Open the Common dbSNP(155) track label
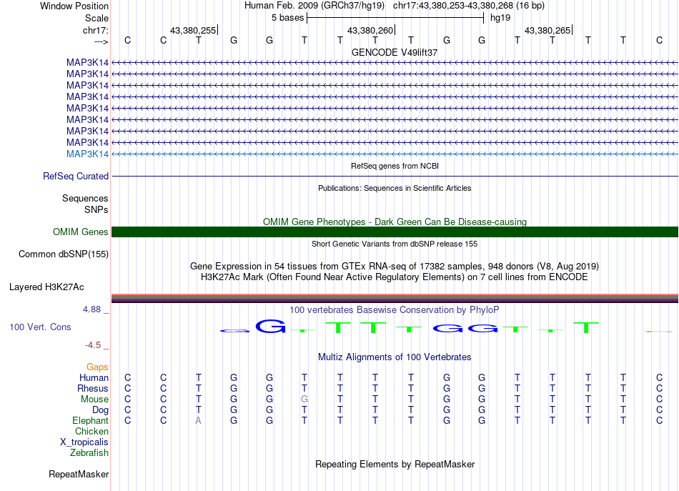 (64, 254)
